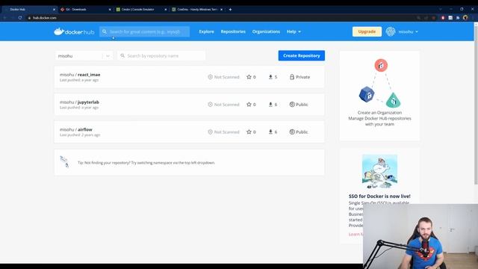
Task: Click "Create an Organization" text in sidebar
Action: pyautogui.click(x=379, y=113)
